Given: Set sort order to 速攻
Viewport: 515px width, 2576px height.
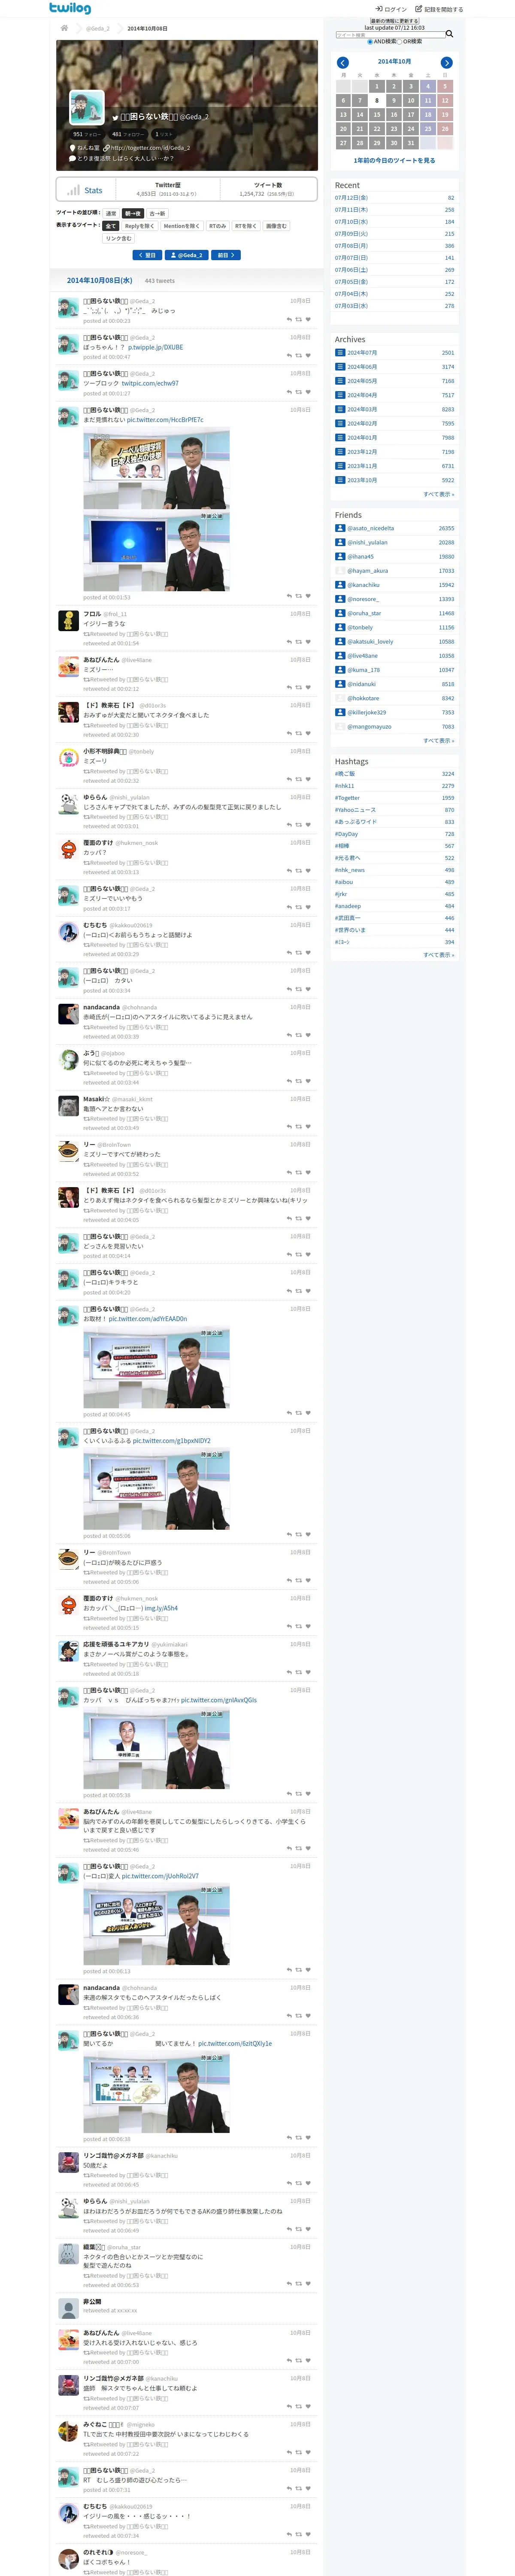Looking at the screenshot, I should 111,213.
